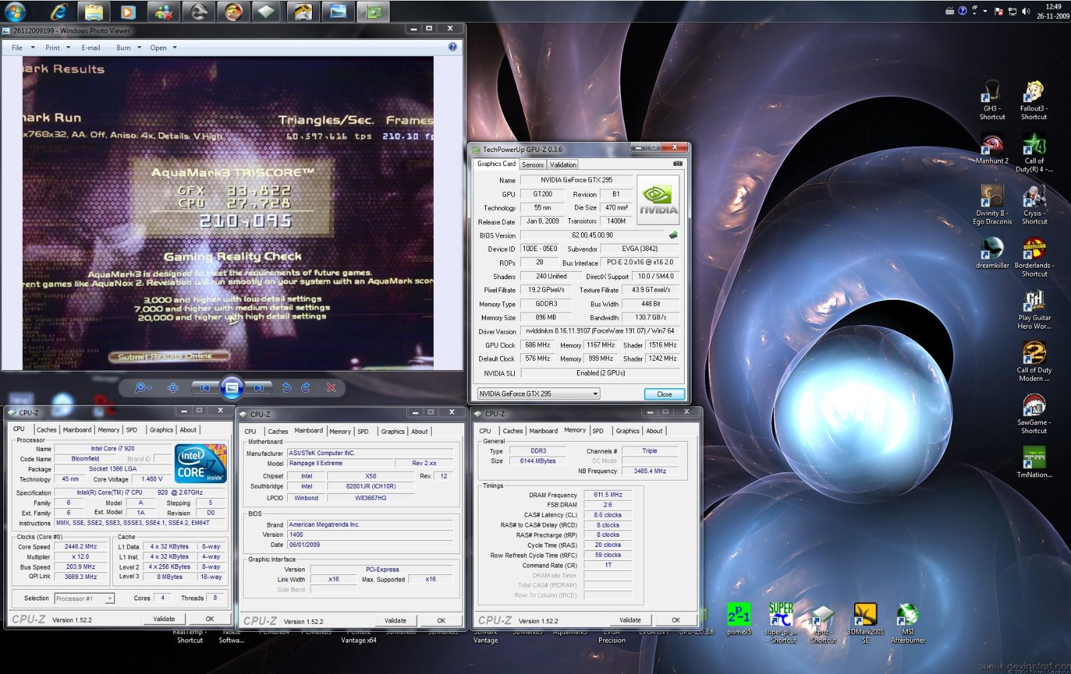Open the Action Center flag tray icon
1071x674 pixels.
pos(999,11)
